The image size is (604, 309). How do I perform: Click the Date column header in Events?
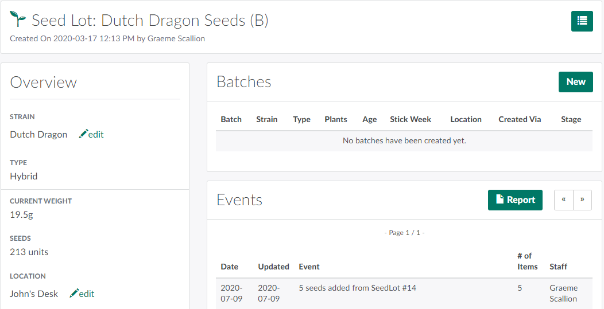click(229, 267)
